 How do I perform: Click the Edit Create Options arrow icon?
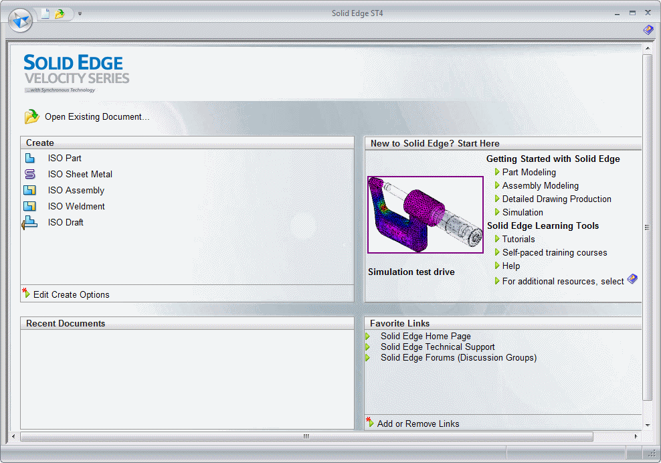click(26, 293)
